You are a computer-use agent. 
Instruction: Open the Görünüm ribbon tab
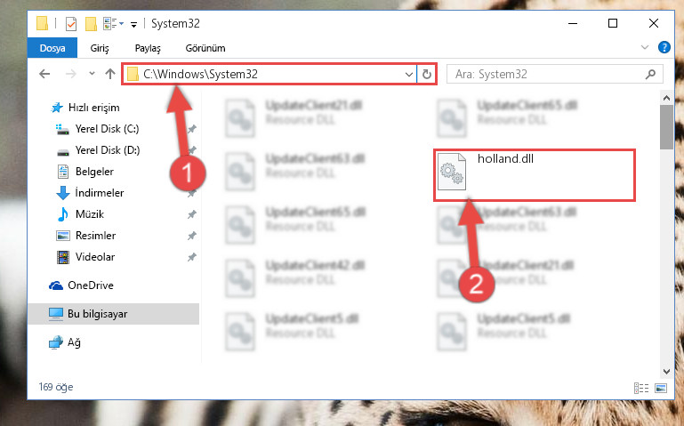205,48
